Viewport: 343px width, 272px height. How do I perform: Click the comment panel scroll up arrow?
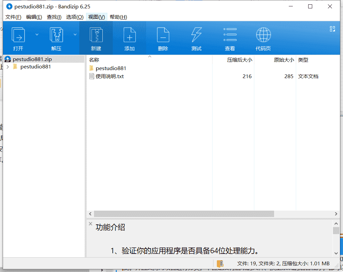point(336,224)
